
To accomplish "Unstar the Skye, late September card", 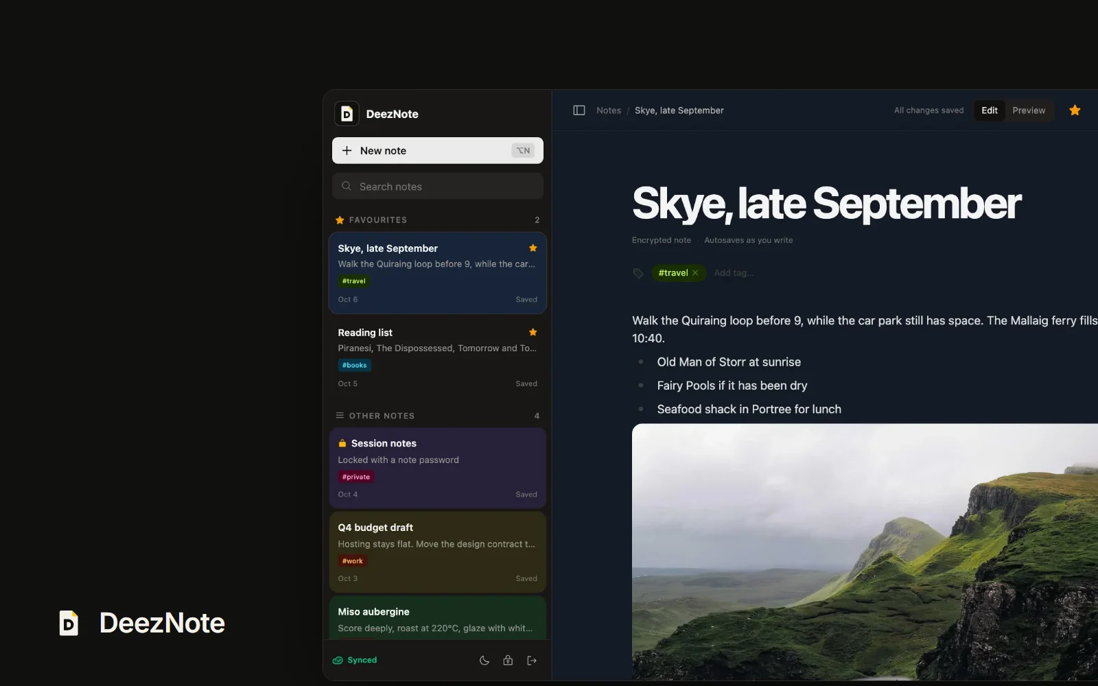I will click(x=533, y=248).
